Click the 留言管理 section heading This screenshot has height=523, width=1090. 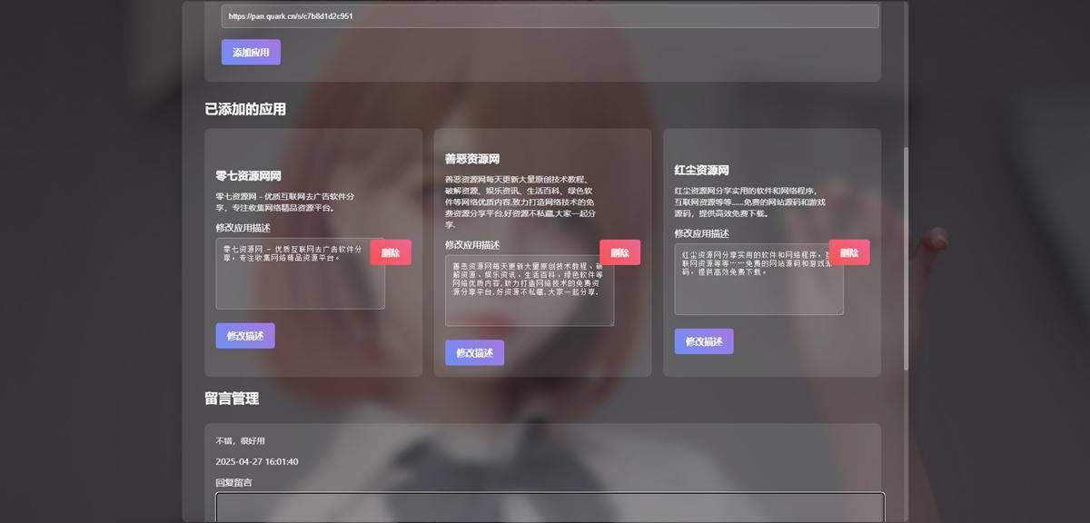(232, 399)
